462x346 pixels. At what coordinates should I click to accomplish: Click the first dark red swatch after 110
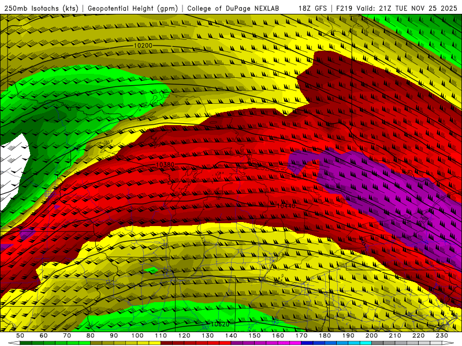pyautogui.click(x=167, y=343)
